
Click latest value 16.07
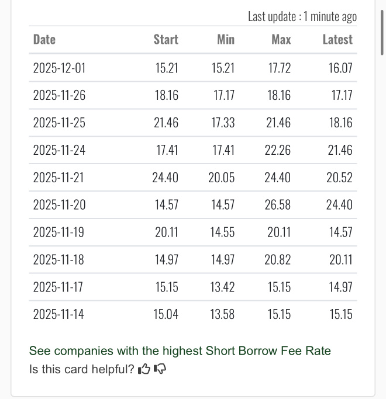pyautogui.click(x=340, y=68)
